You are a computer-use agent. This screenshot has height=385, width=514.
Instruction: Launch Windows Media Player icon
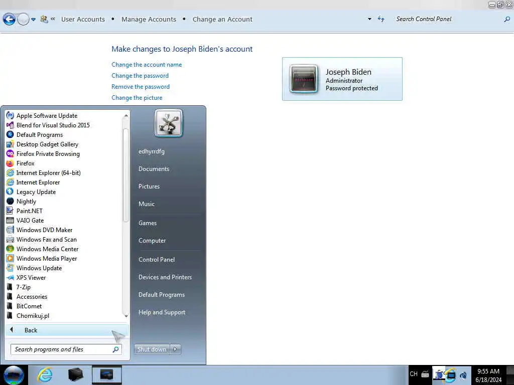(10, 258)
